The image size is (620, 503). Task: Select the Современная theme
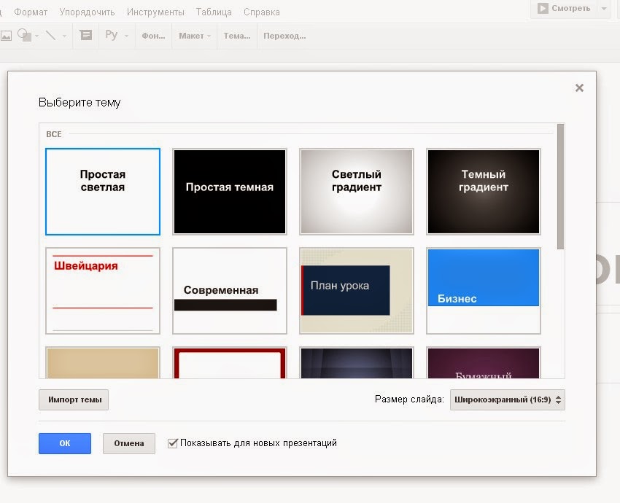point(230,291)
